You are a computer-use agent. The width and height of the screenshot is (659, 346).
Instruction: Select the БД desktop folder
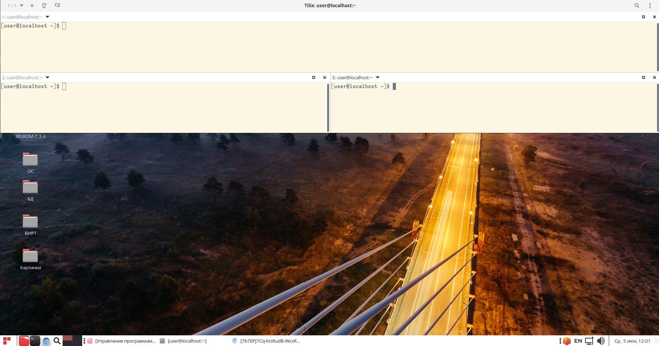(x=30, y=190)
